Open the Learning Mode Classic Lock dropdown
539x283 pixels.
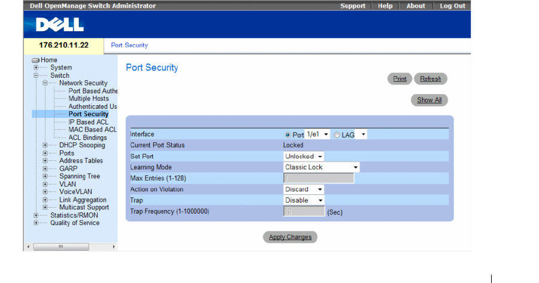(x=322, y=168)
